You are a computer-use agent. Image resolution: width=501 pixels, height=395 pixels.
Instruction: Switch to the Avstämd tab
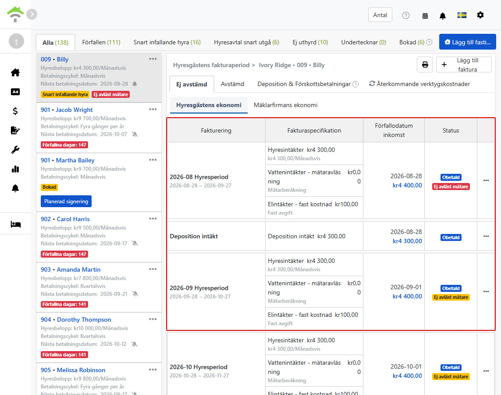pos(232,84)
